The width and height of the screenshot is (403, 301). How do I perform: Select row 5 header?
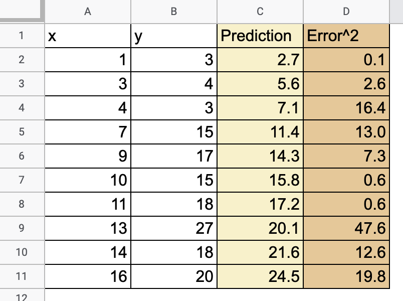coord(23,132)
